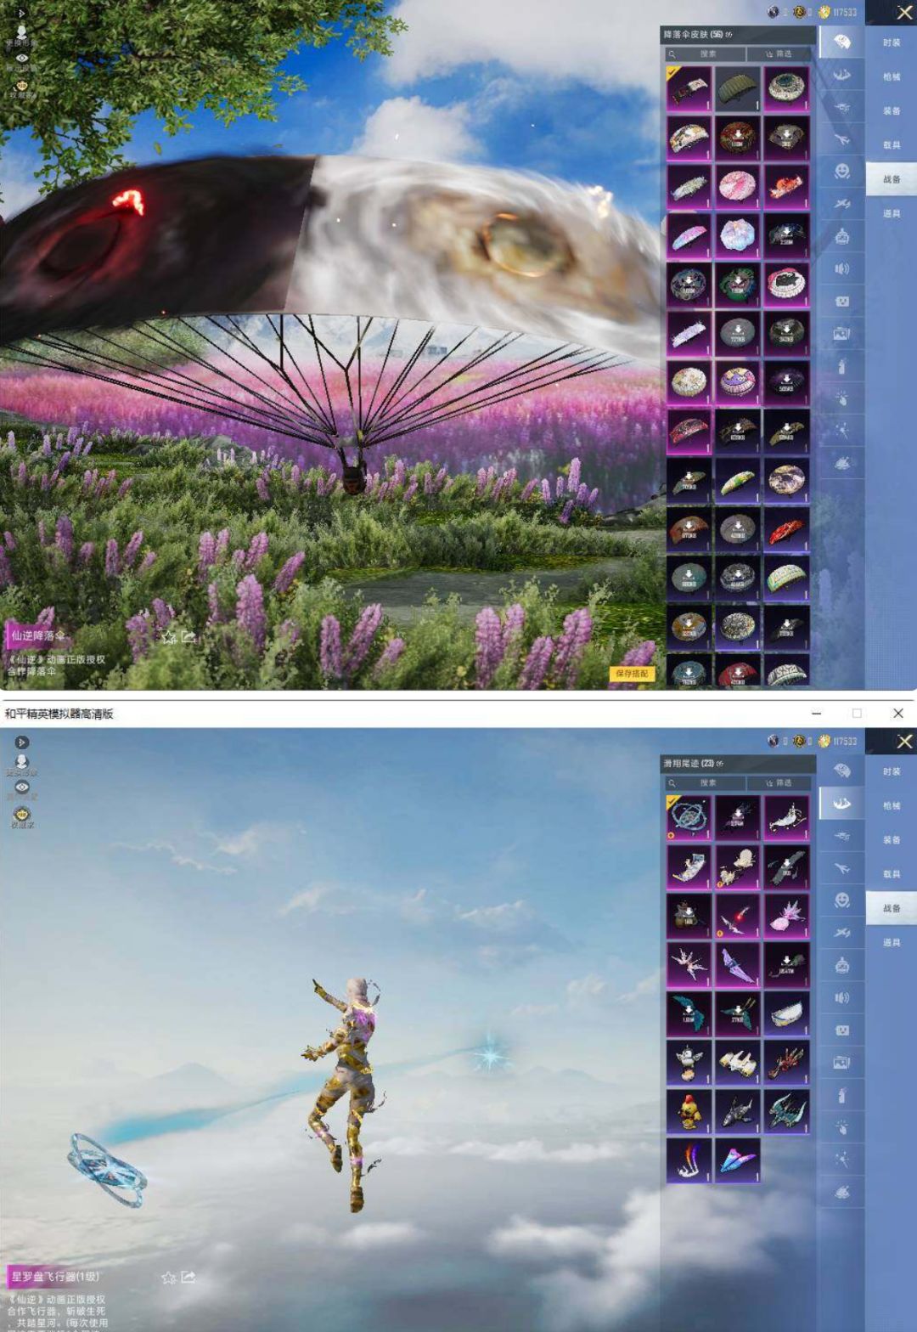Image resolution: width=917 pixels, height=1332 pixels.
Task: Favorite 星罗盘飞行器 with the star icon
Action: (169, 1278)
